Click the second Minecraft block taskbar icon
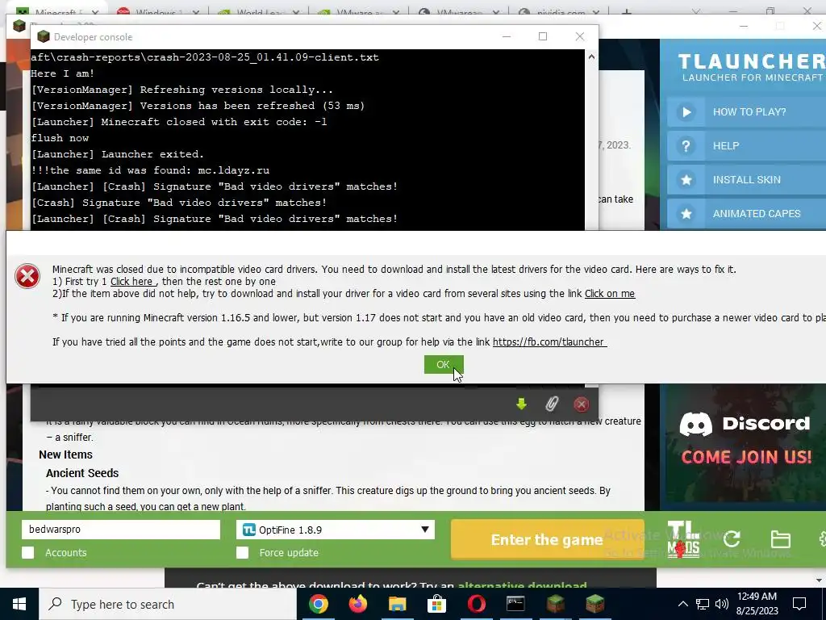The height and width of the screenshot is (620, 826). point(594,604)
